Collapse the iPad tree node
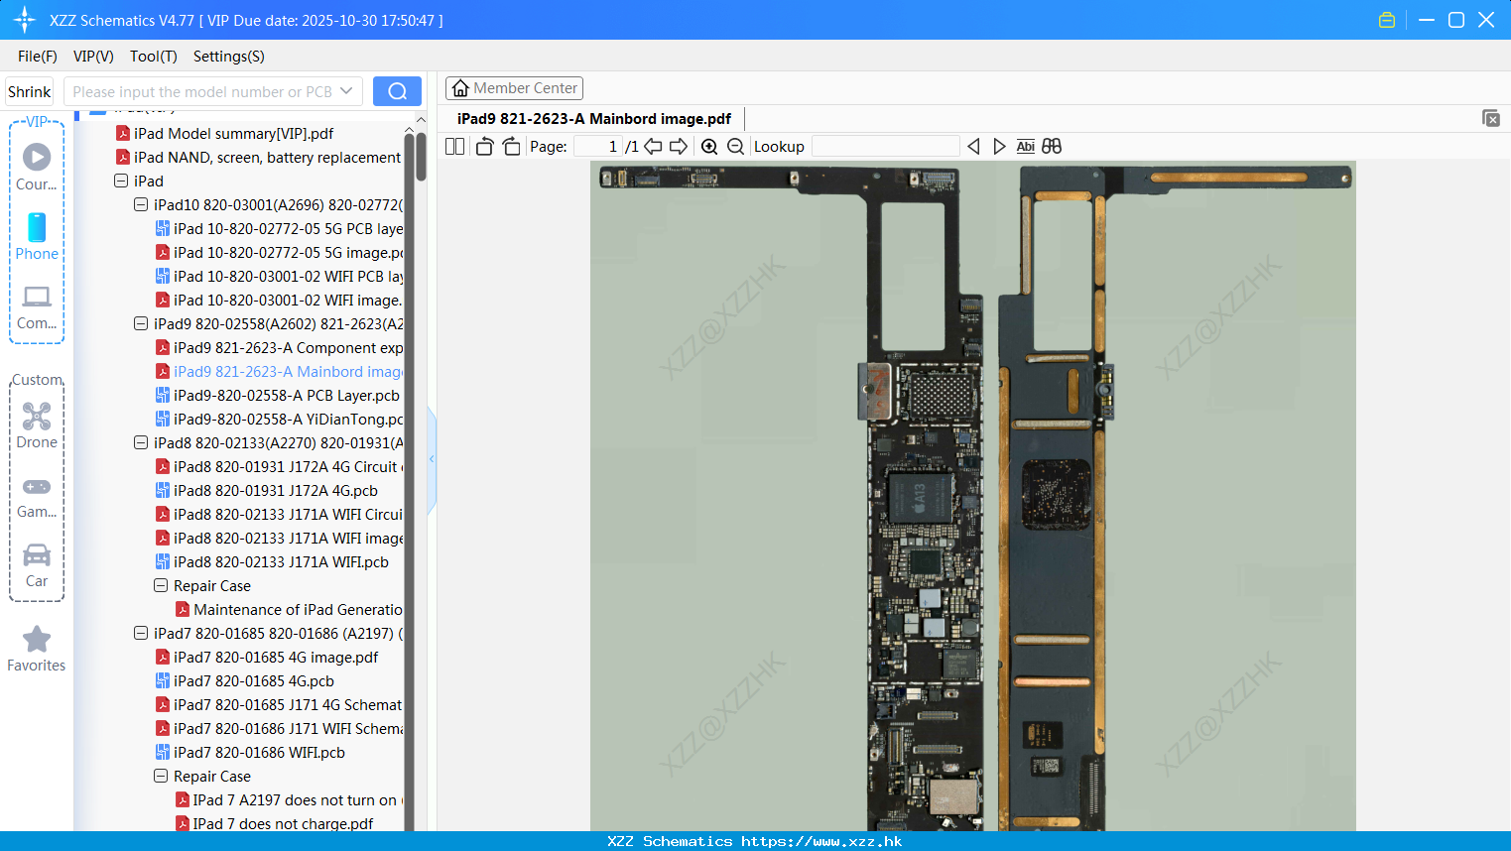The image size is (1511, 851). 121,181
